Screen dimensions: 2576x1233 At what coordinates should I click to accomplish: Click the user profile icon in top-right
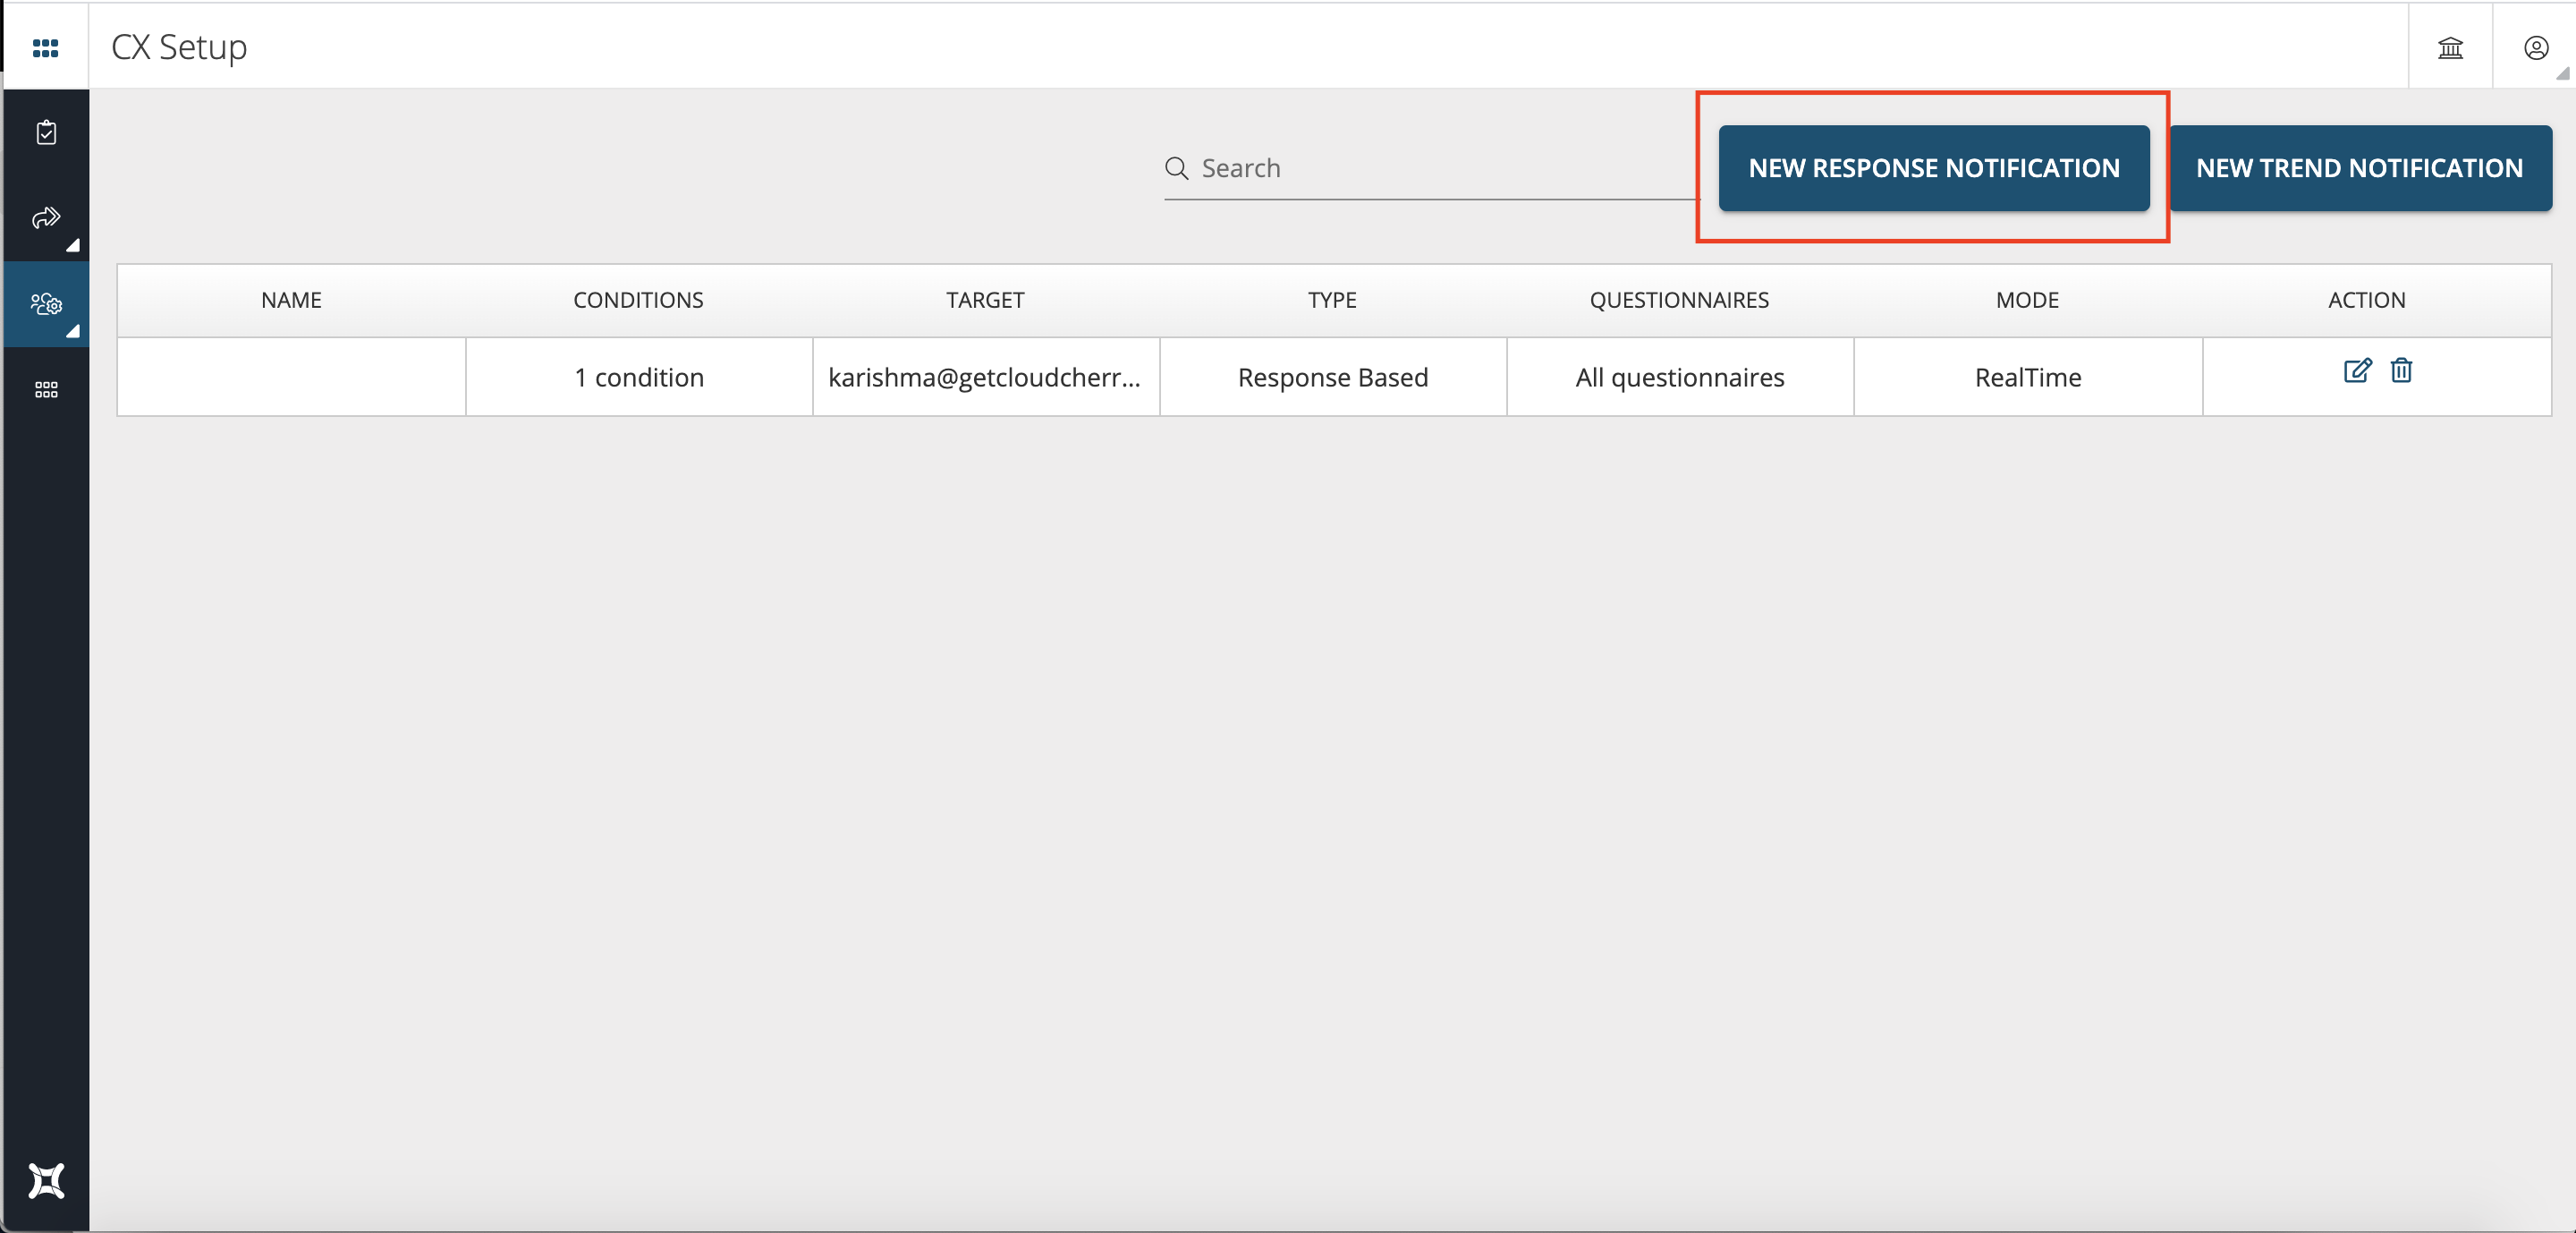tap(2537, 46)
